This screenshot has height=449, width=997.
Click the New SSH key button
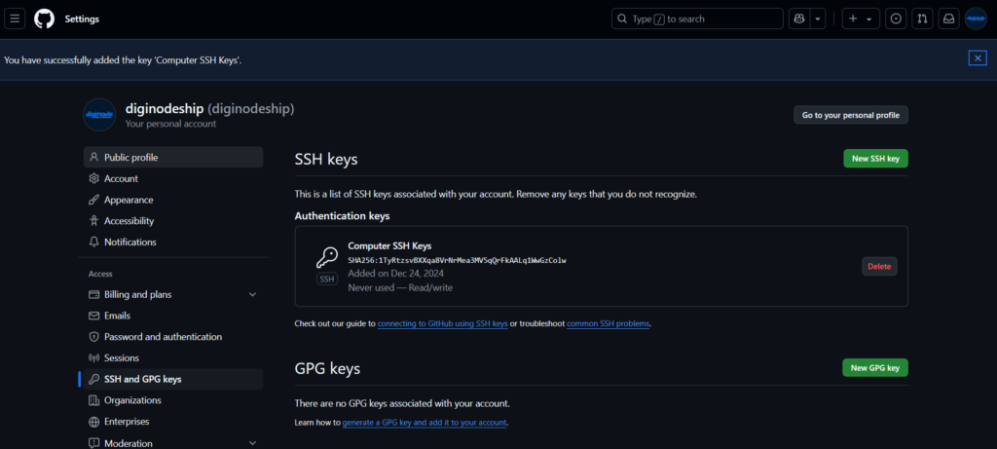click(875, 159)
